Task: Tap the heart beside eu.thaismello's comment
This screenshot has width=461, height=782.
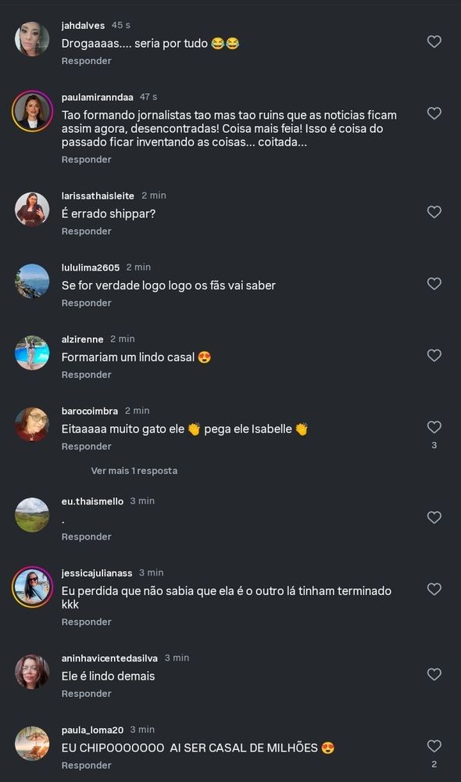Action: coord(434,517)
